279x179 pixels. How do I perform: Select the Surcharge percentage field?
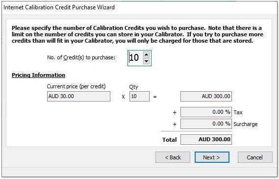click(x=206, y=124)
